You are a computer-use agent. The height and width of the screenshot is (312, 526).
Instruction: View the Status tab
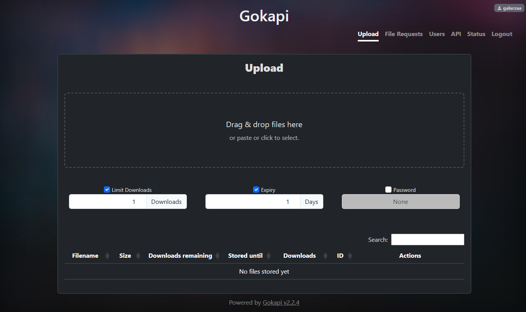pyautogui.click(x=476, y=34)
